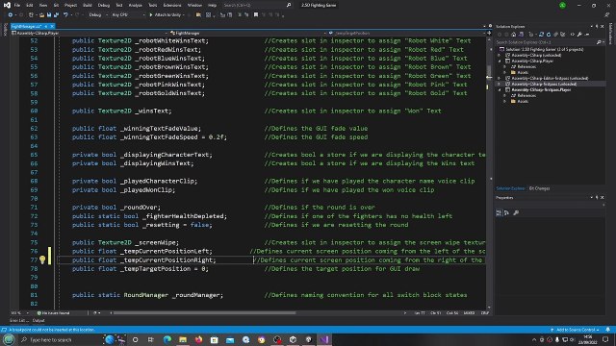The image size is (616, 346).
Task: Open the member navigation dropdown in editor
Action: 406,33
